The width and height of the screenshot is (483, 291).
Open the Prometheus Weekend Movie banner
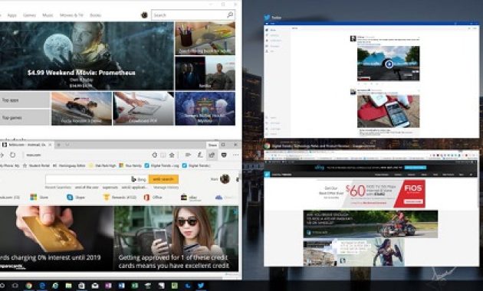(x=87, y=56)
